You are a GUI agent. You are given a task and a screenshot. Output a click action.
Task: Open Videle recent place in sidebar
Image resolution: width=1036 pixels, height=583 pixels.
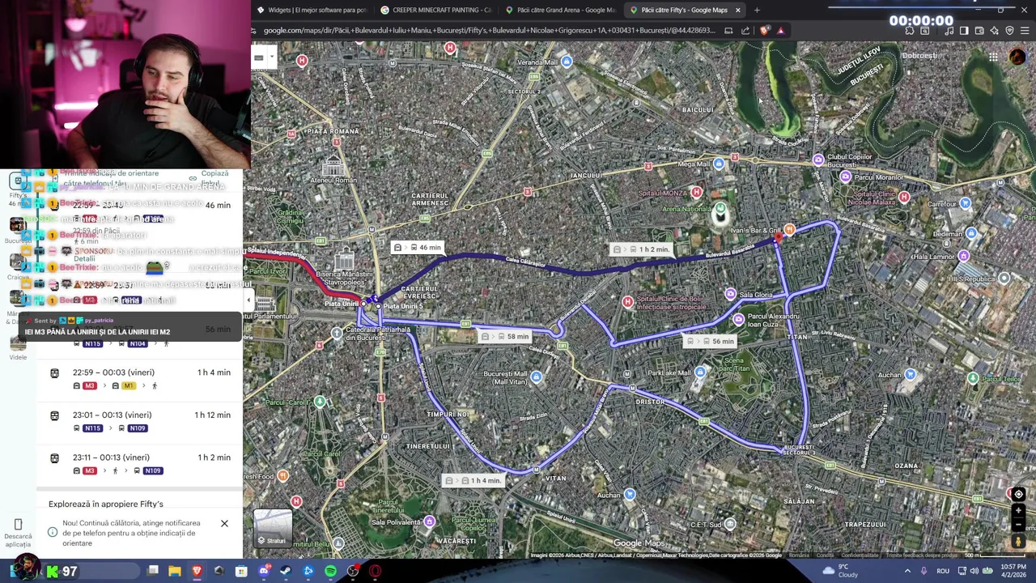[x=18, y=346]
